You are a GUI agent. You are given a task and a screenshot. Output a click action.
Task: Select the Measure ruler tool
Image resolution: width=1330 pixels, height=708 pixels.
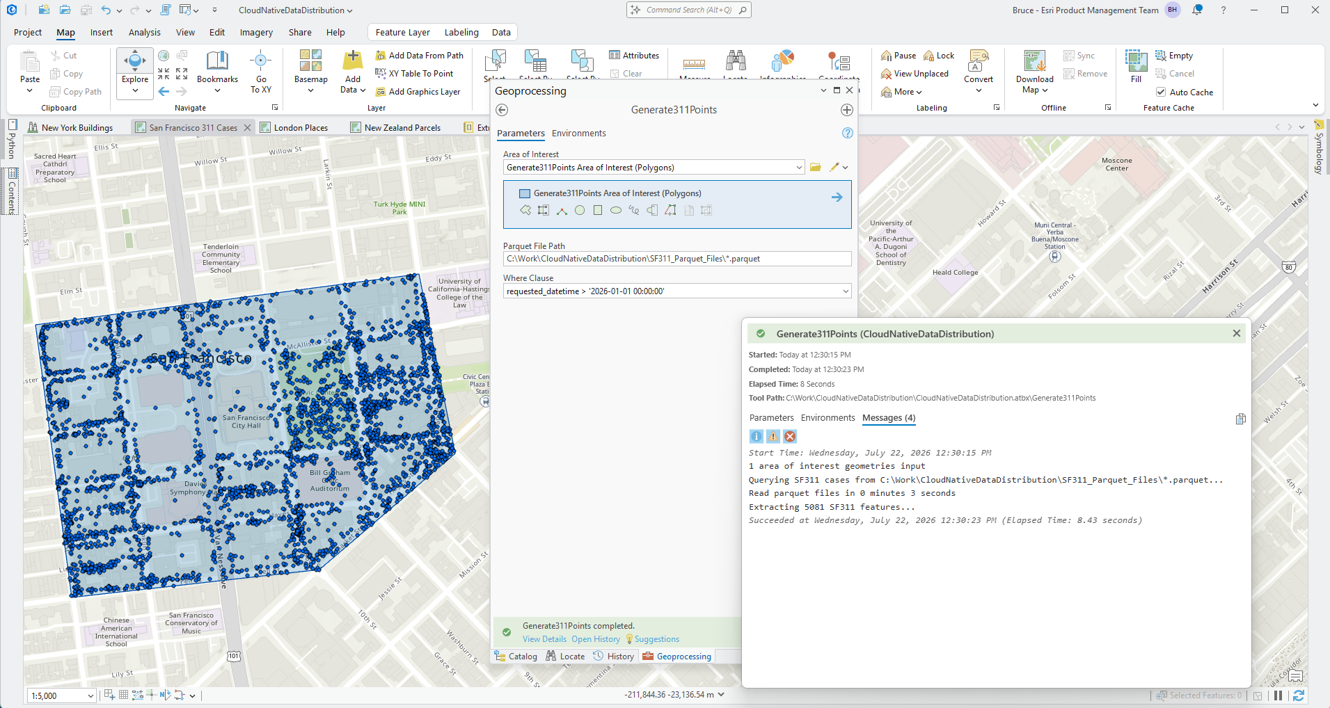pos(694,63)
